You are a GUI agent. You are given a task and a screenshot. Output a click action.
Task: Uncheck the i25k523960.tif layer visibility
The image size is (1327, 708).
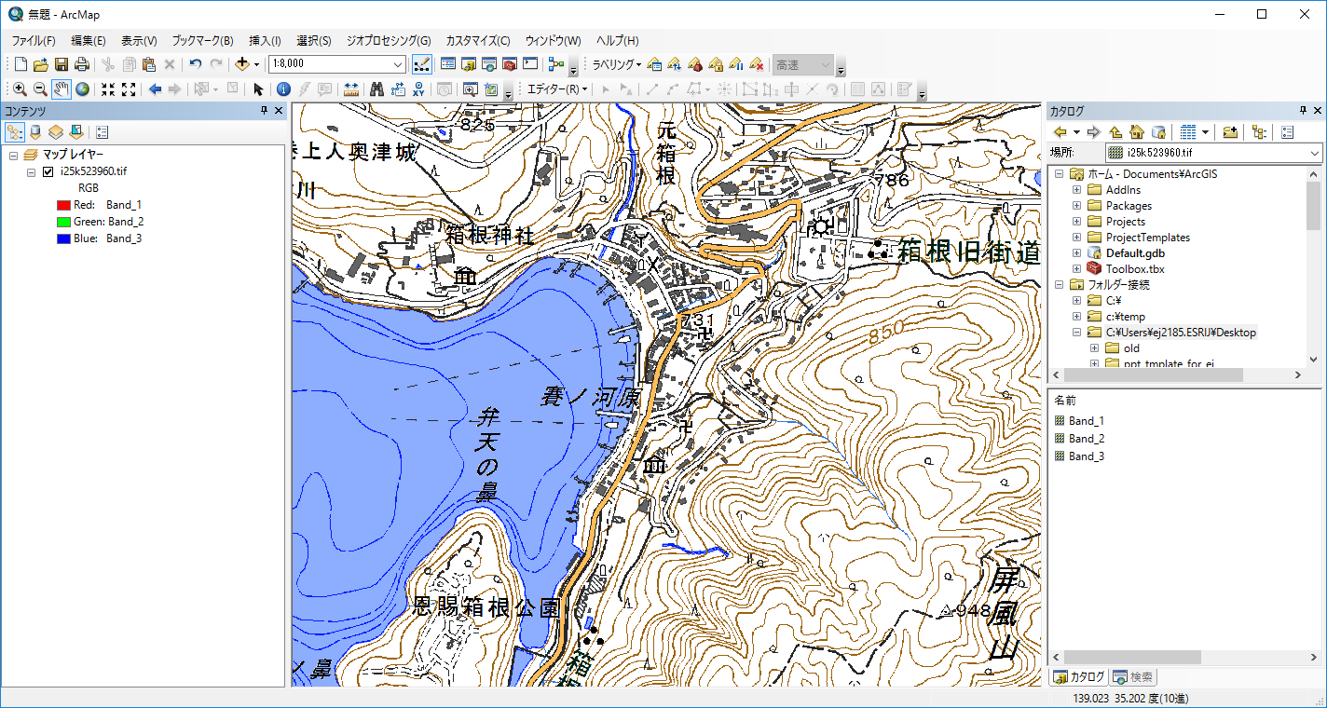click(48, 171)
